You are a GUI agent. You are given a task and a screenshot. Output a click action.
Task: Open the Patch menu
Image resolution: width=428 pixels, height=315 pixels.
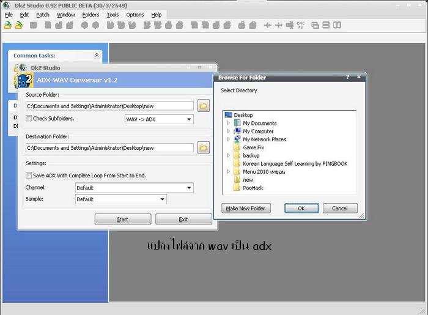pyautogui.click(x=43, y=15)
